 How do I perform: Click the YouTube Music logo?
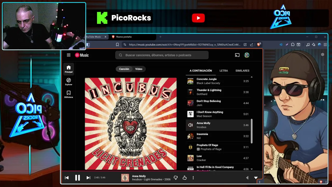coord(82,55)
